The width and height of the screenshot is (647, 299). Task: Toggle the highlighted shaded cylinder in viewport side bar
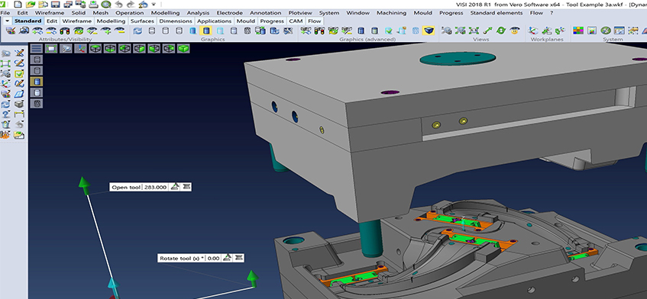37,82
